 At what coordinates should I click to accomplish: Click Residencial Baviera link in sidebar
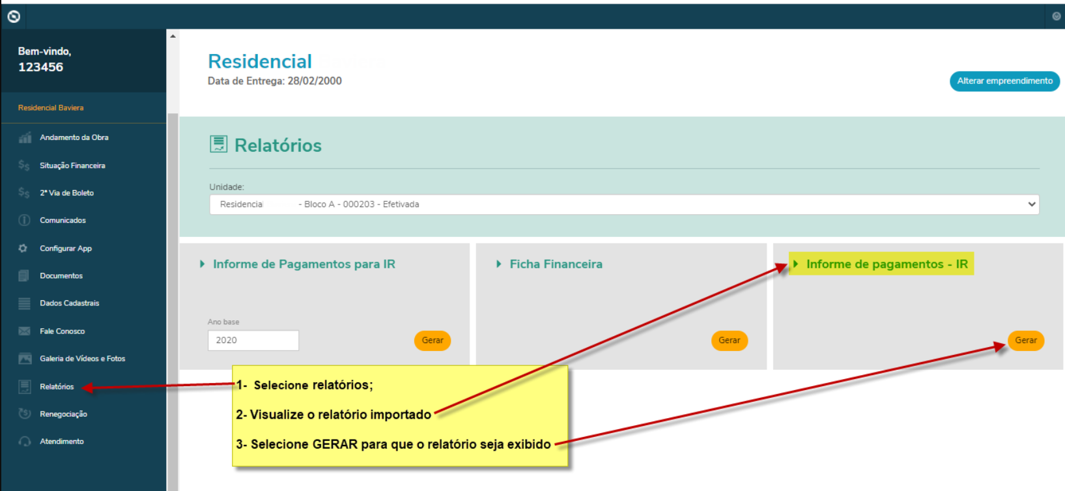click(51, 107)
